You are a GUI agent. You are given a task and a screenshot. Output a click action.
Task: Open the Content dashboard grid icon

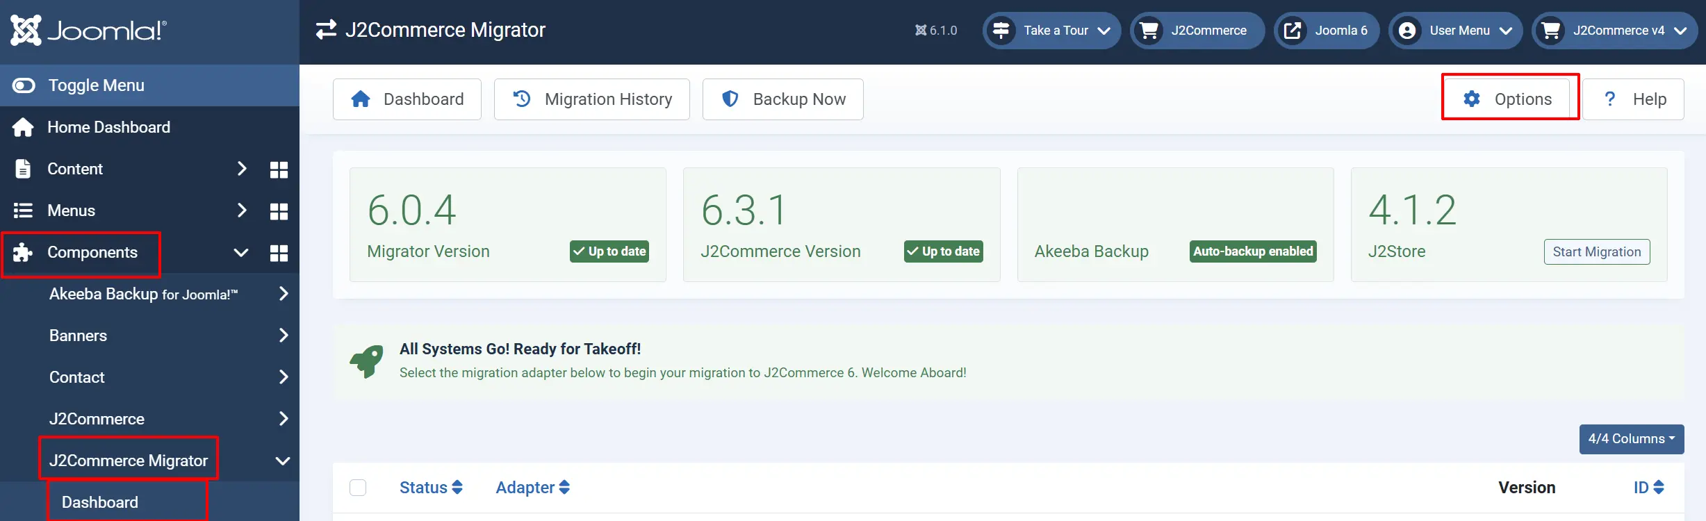279,169
